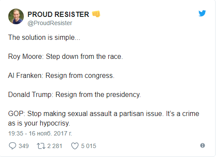This screenshot has width=216, height=158.
Task: Click the Donald Trump line of the tweet
Action: click(74, 95)
